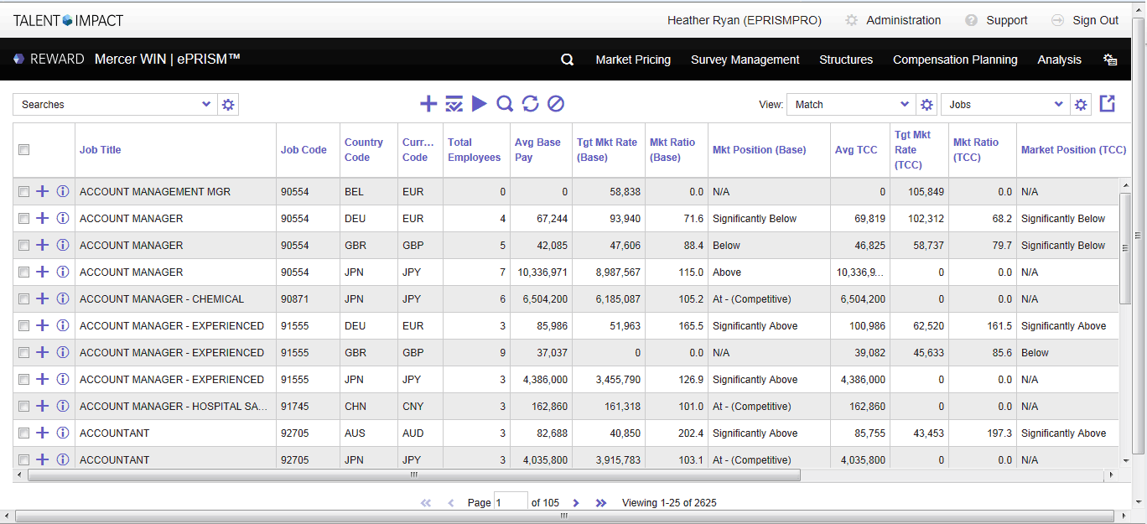Image resolution: width=1147 pixels, height=524 pixels.
Task: Open the export icon beside Jobs gear
Action: 1108,104
